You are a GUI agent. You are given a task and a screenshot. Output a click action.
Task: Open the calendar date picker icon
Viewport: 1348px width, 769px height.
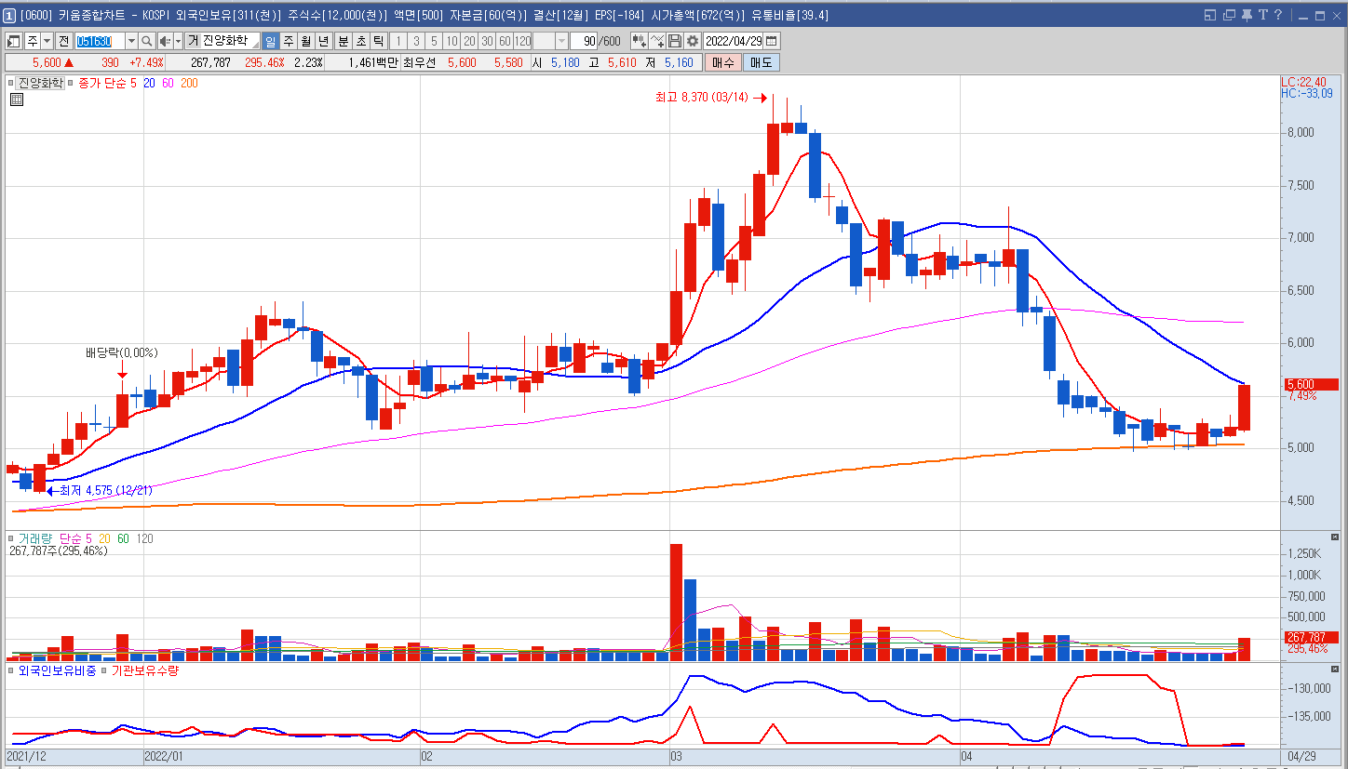(x=772, y=41)
